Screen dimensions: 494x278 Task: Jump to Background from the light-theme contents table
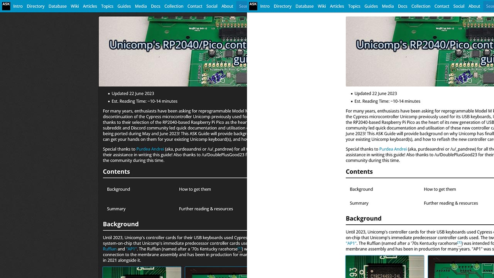coord(361,189)
